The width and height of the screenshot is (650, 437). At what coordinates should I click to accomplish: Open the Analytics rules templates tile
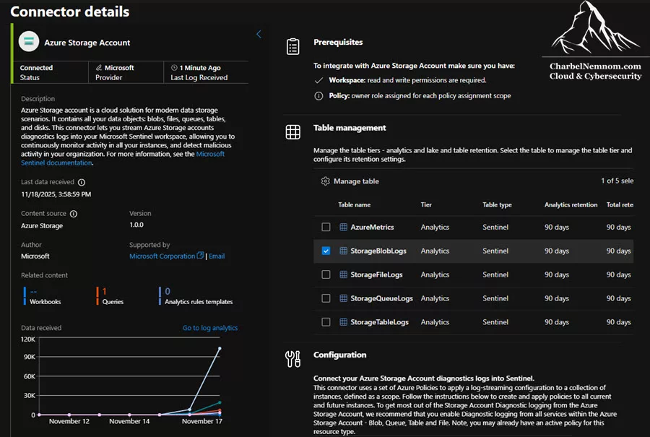(196, 296)
